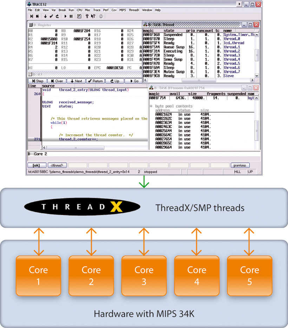Select the Sieve thread entry
Image resolution: width=288 pixels, height=328 pixels.
pos(229,76)
